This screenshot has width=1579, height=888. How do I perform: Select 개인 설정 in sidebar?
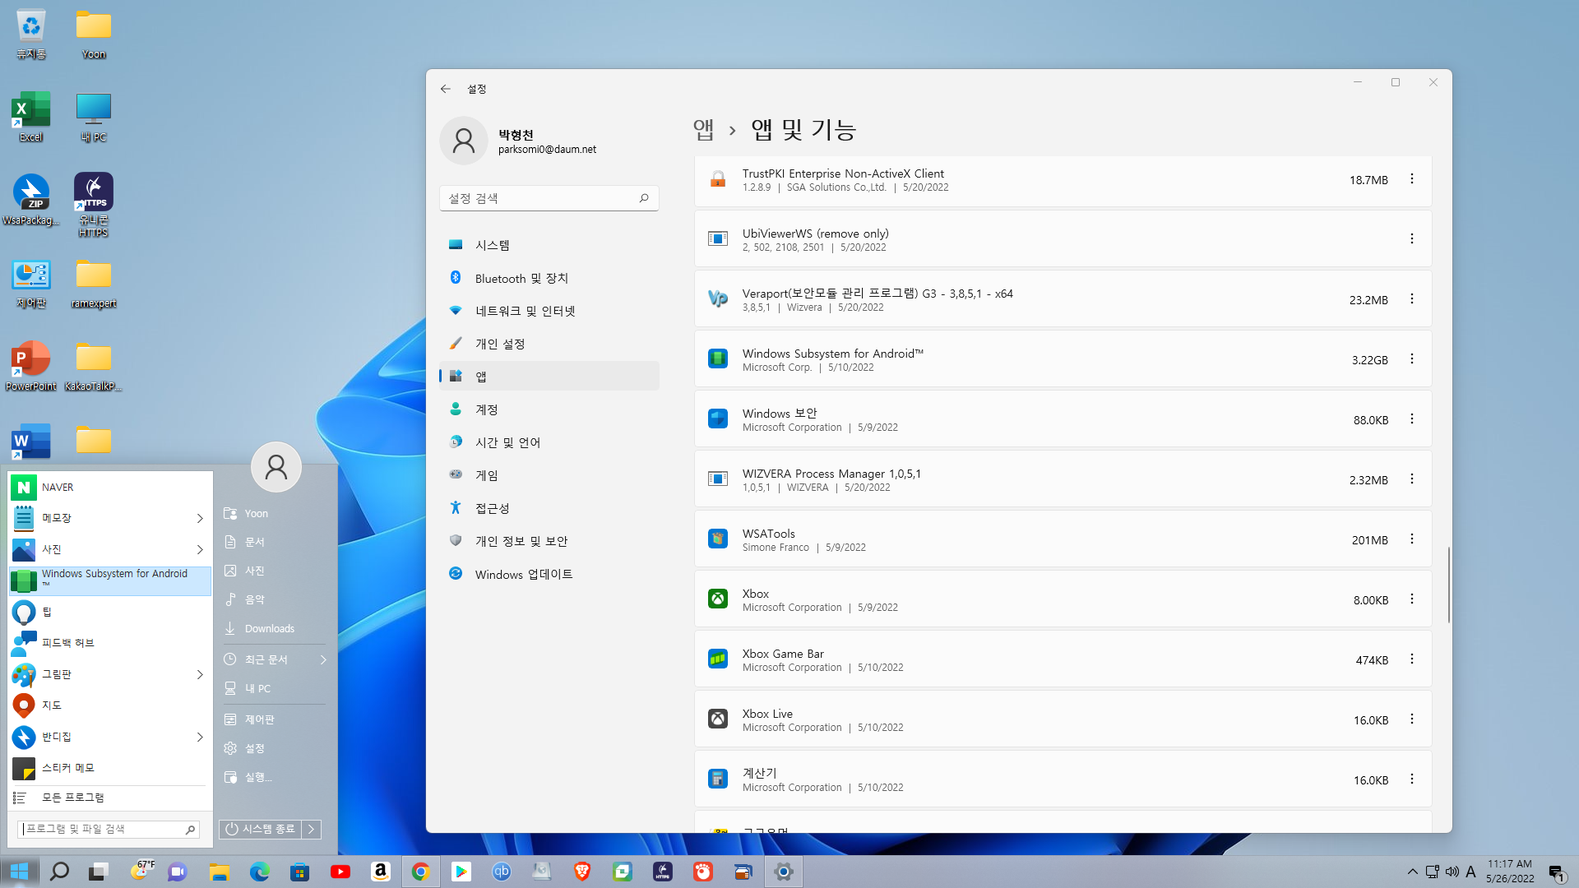pos(549,344)
